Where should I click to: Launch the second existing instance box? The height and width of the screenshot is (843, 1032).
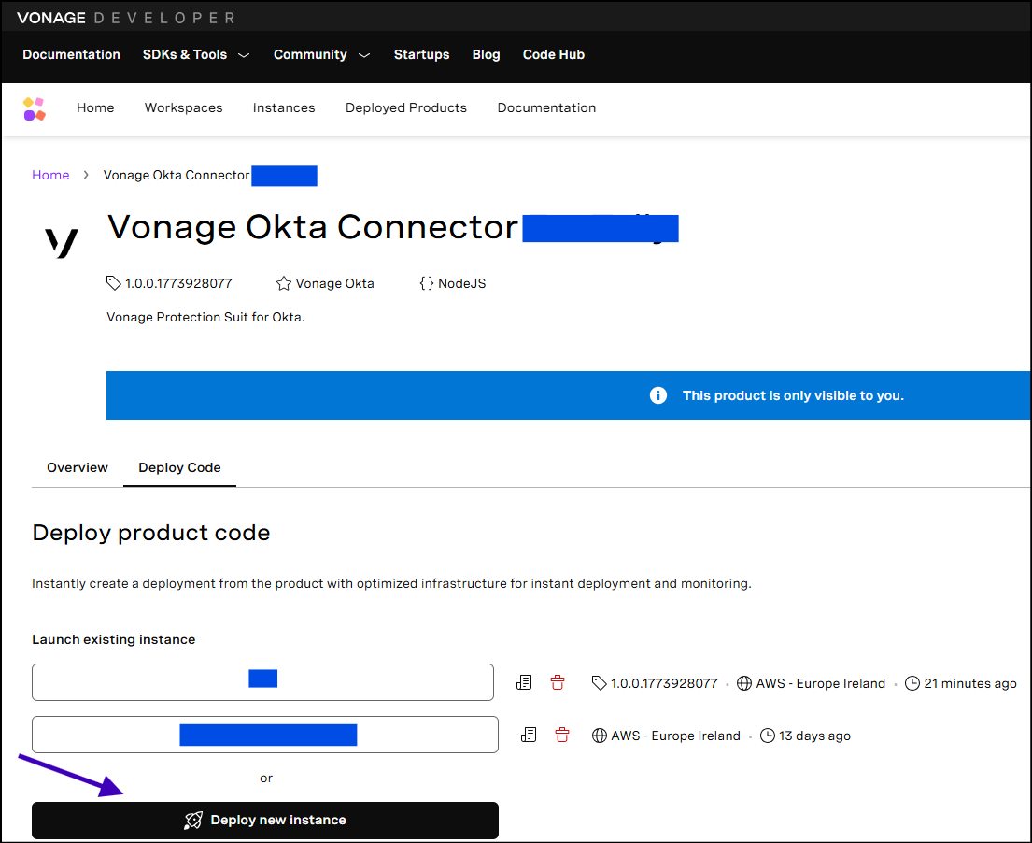265,735
